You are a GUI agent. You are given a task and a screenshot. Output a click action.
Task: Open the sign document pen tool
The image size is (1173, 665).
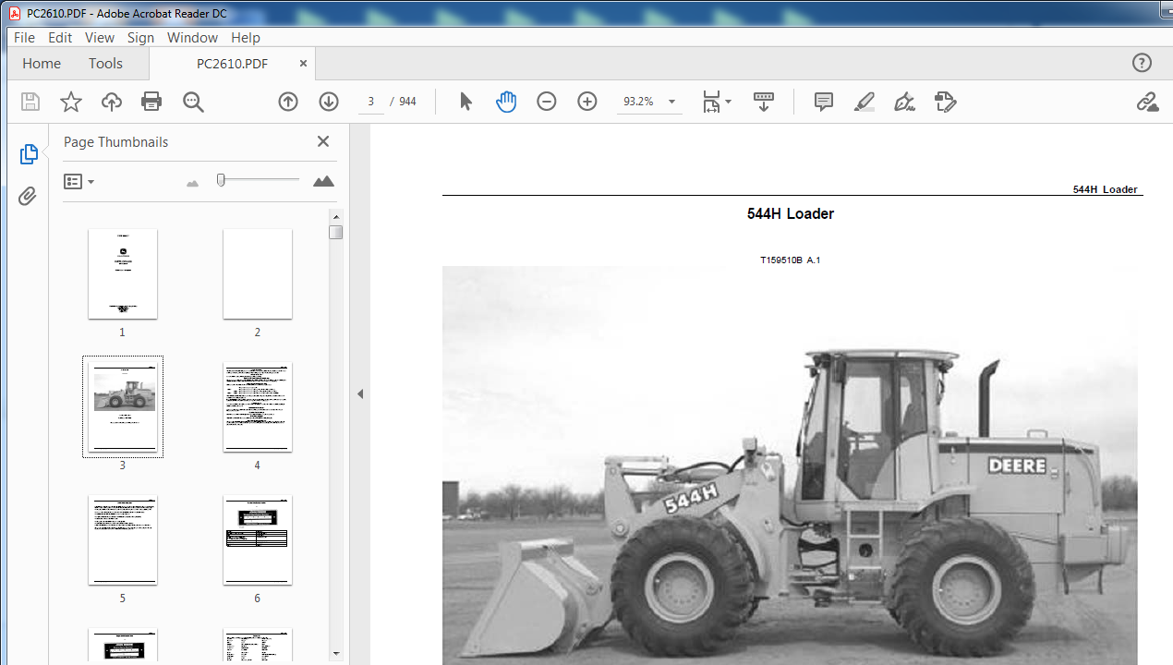click(x=905, y=102)
